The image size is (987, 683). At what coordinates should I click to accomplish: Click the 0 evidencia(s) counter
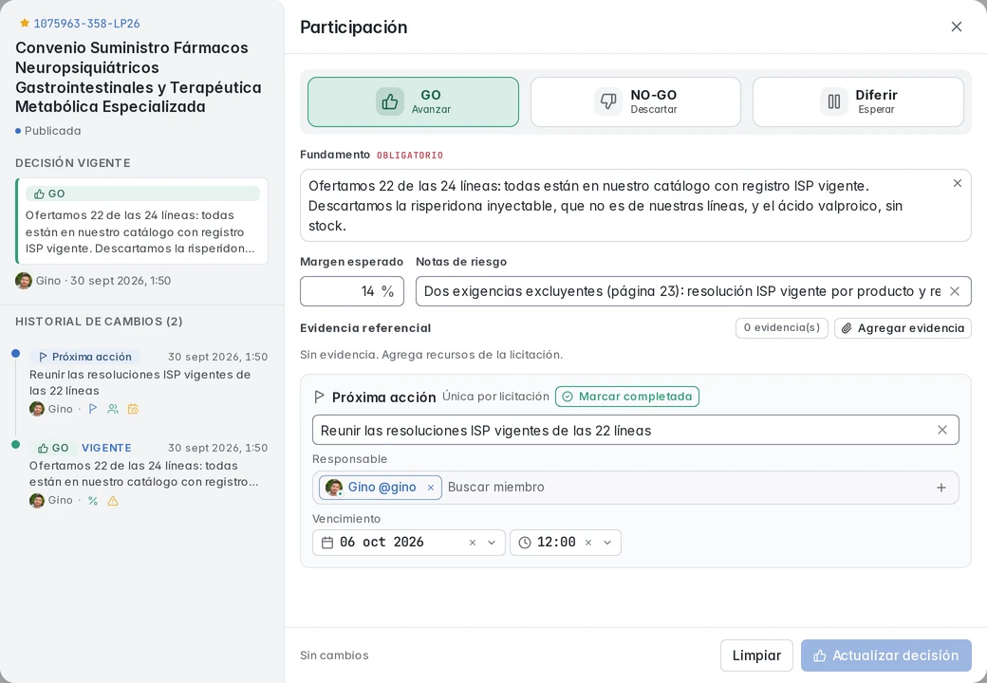click(x=782, y=327)
